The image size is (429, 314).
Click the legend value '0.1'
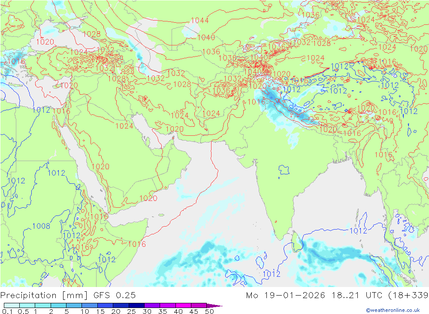(7, 311)
